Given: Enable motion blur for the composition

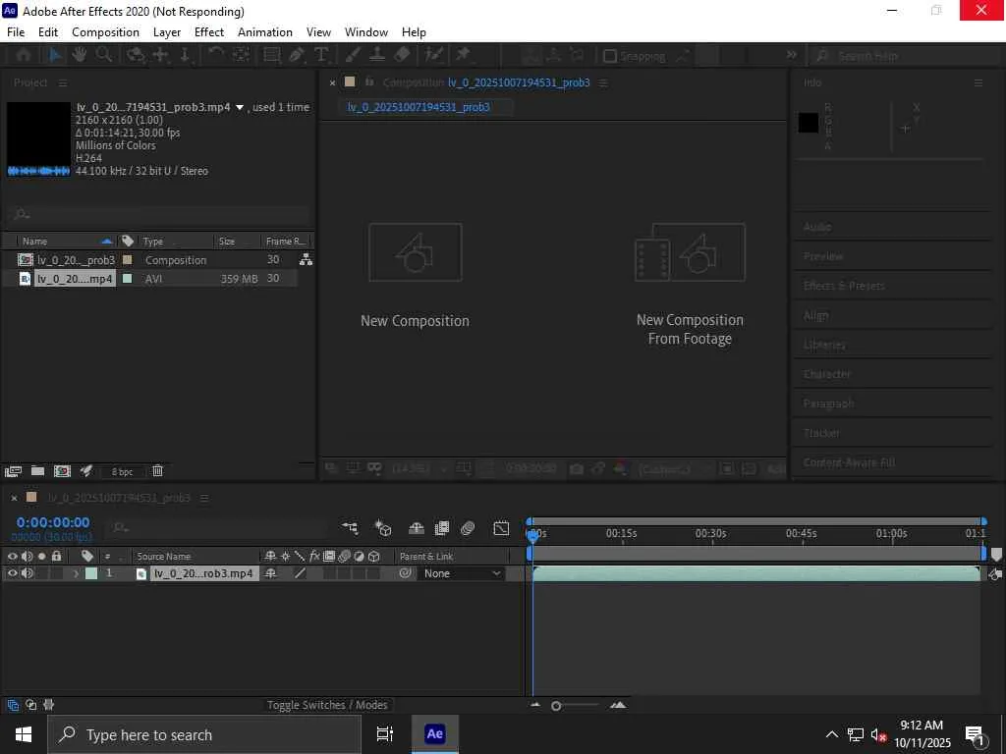Looking at the screenshot, I should 468,527.
